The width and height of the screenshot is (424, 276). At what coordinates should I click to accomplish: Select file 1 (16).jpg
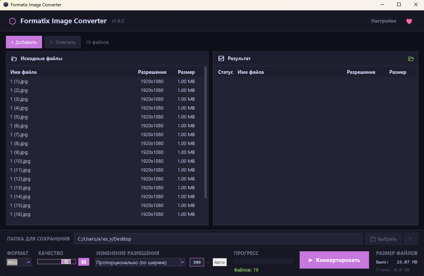click(106, 214)
